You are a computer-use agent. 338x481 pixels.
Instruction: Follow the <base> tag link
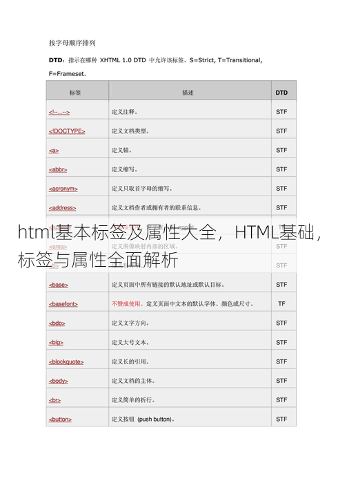pos(59,285)
